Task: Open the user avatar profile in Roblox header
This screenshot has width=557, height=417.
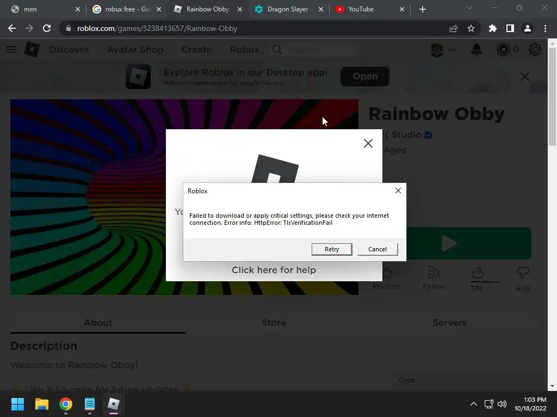Action: tap(437, 49)
